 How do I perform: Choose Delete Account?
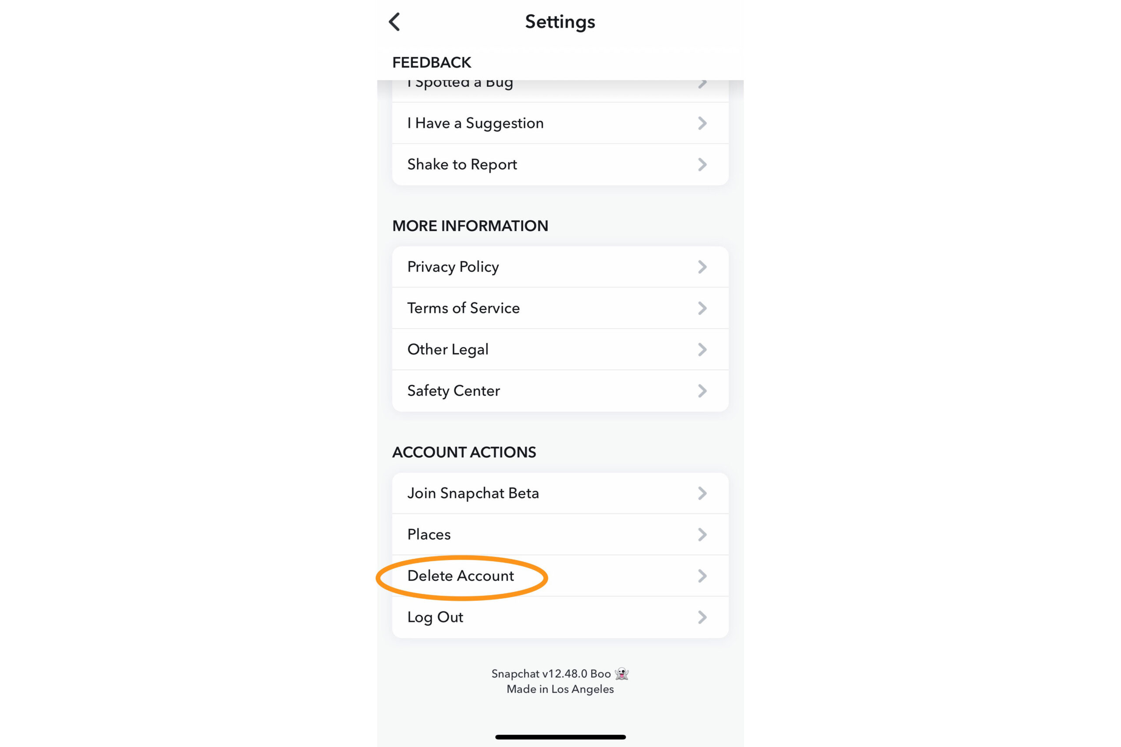(460, 576)
